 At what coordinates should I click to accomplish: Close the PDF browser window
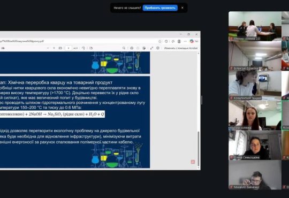tap(196, 34)
